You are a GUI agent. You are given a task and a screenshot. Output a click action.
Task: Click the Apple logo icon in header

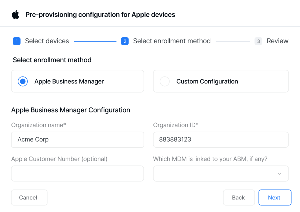15,14
